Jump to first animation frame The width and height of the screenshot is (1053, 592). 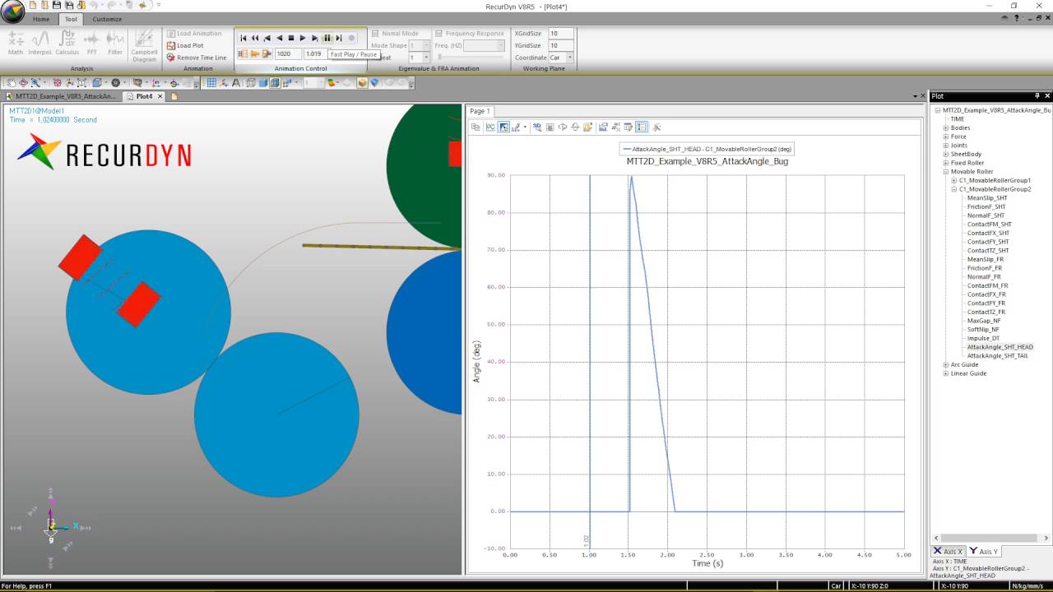[x=244, y=38]
